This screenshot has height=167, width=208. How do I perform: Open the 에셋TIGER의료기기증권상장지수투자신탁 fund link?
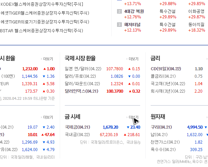pyautogui.click(x=45, y=22)
